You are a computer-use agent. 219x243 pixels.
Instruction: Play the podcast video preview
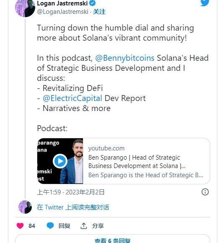[x=60, y=161]
